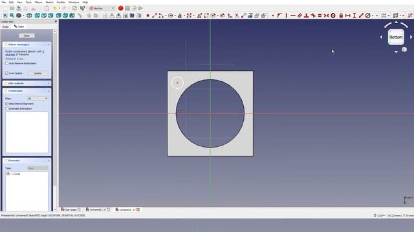Apply the Lock constraint
This screenshot has height=232, width=414.
pos(341,15)
